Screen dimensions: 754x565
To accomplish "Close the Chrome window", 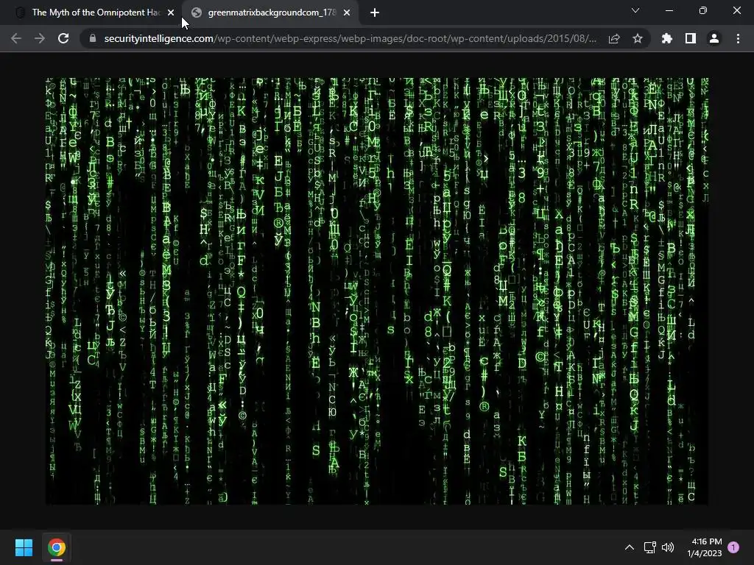I will point(736,10).
